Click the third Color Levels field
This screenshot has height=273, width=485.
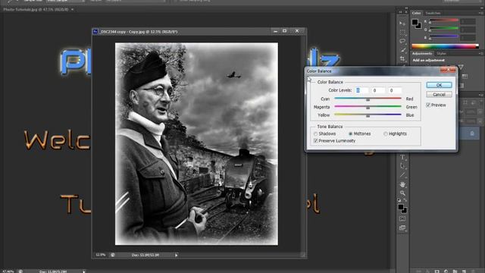click(395, 90)
